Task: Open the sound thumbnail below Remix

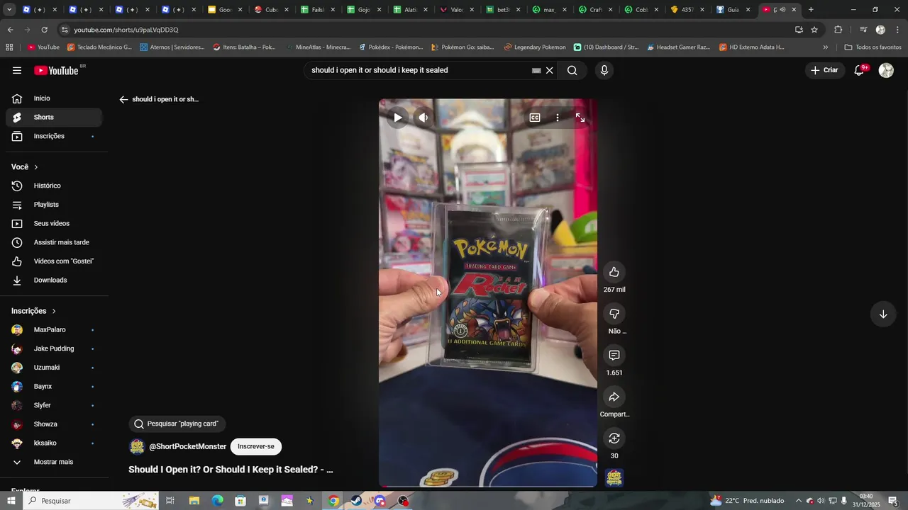Action: tap(614, 478)
